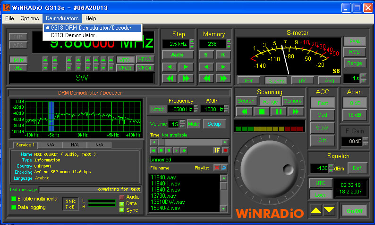Adjust Step size spinner arrows
This screenshot has height=225, width=375.
(x=192, y=44)
